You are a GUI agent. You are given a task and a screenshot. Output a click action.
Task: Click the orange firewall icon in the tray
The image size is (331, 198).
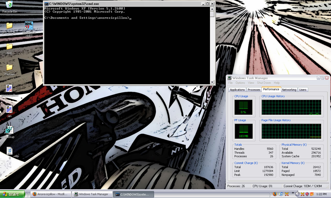click(312, 194)
